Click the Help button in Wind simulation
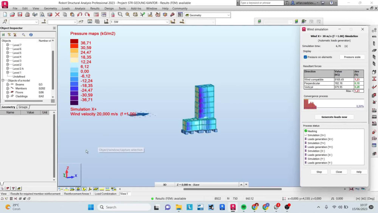 tap(359, 172)
